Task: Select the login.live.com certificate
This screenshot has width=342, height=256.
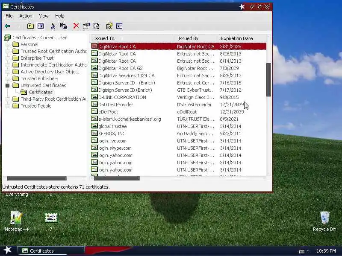Action: 178,141
